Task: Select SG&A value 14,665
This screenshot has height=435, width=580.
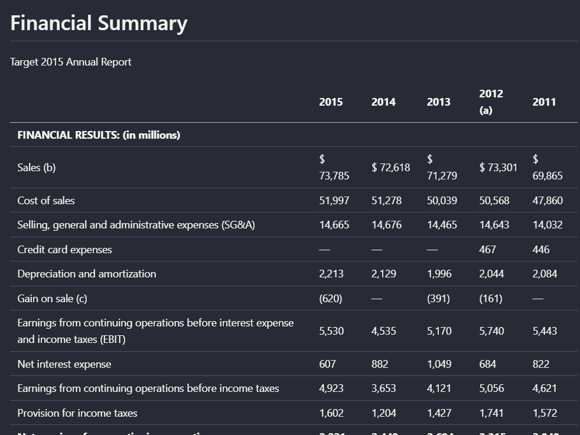Action: 334,225
